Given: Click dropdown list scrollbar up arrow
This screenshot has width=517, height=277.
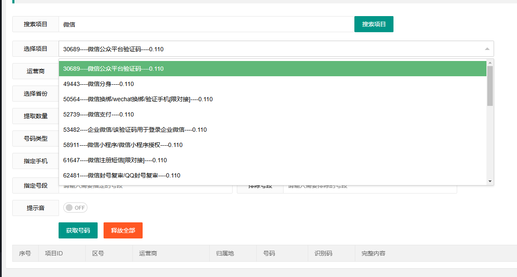Looking at the screenshot, I should (x=490, y=63).
